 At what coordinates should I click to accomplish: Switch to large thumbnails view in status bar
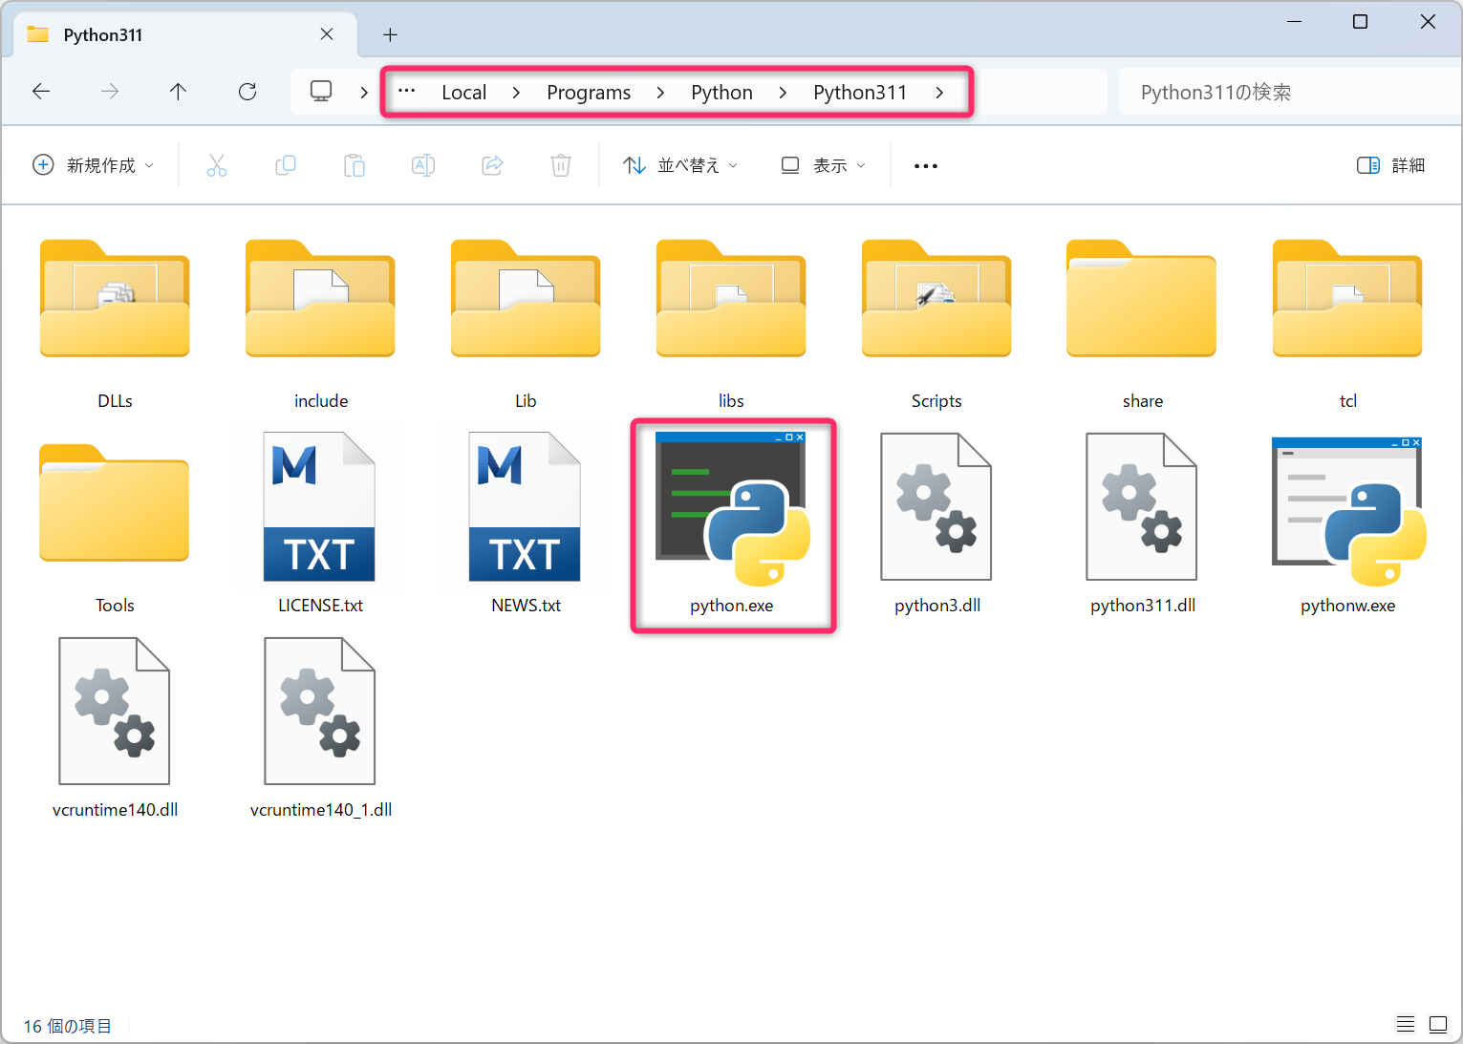(x=1437, y=1025)
